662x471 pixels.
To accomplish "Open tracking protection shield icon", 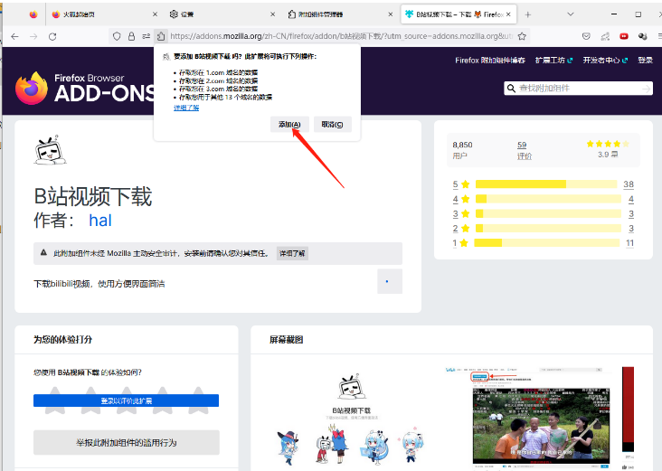I will (x=117, y=37).
